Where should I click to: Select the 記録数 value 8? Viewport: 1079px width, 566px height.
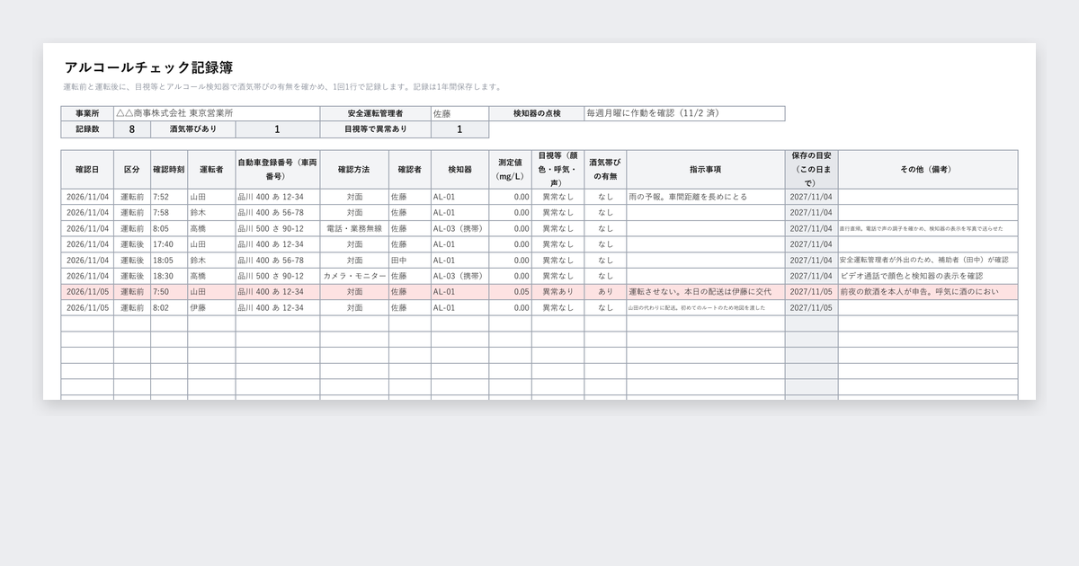[x=132, y=129]
